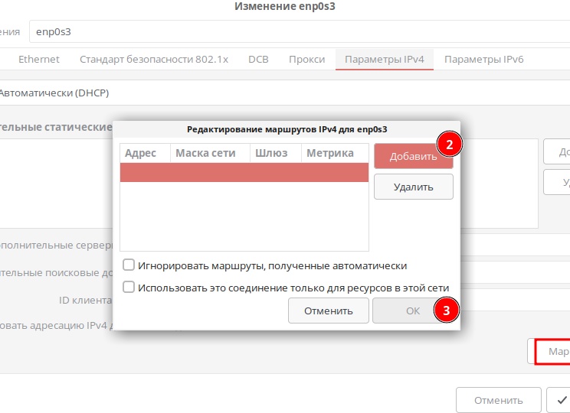Confirm routes dialog with OK
This screenshot has width=570, height=413.
pyautogui.click(x=413, y=311)
